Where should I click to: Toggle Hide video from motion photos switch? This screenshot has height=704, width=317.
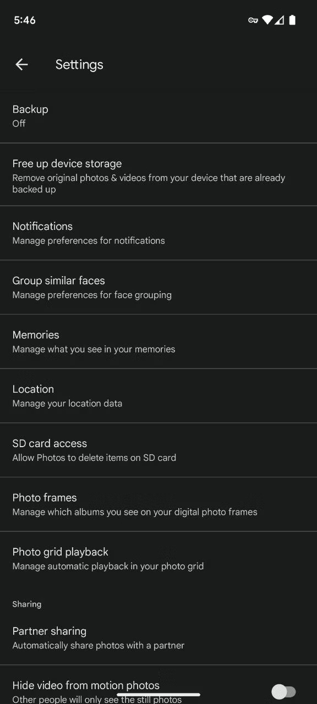(x=285, y=691)
